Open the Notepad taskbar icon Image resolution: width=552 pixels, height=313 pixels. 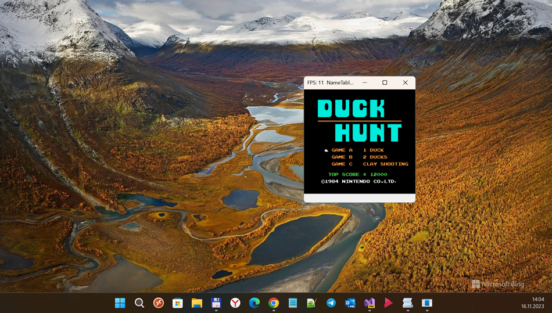(x=292, y=303)
